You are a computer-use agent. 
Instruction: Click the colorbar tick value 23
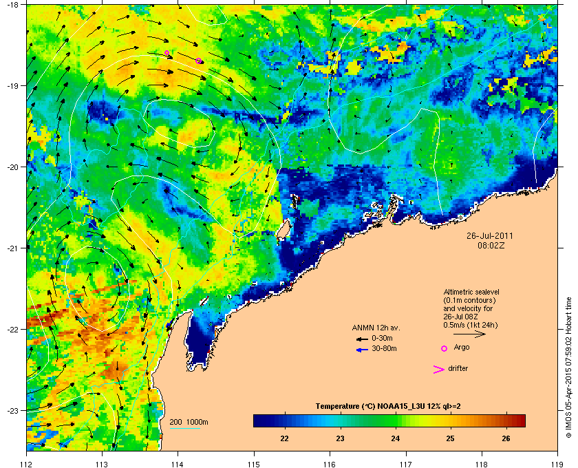pyautogui.click(x=340, y=438)
